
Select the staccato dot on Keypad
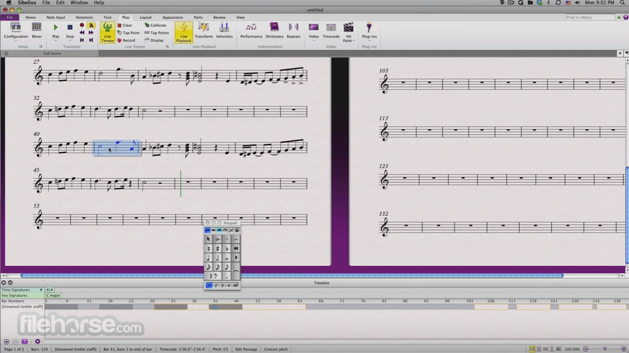pos(226,239)
